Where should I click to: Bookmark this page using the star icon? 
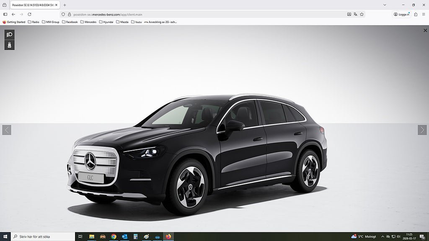coord(362,14)
